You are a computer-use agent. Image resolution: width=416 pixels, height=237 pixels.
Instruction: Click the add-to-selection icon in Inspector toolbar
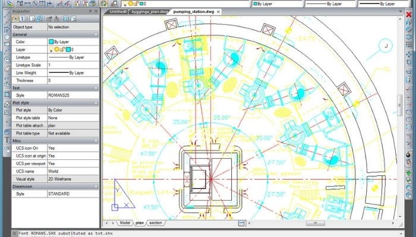click(x=15, y=18)
